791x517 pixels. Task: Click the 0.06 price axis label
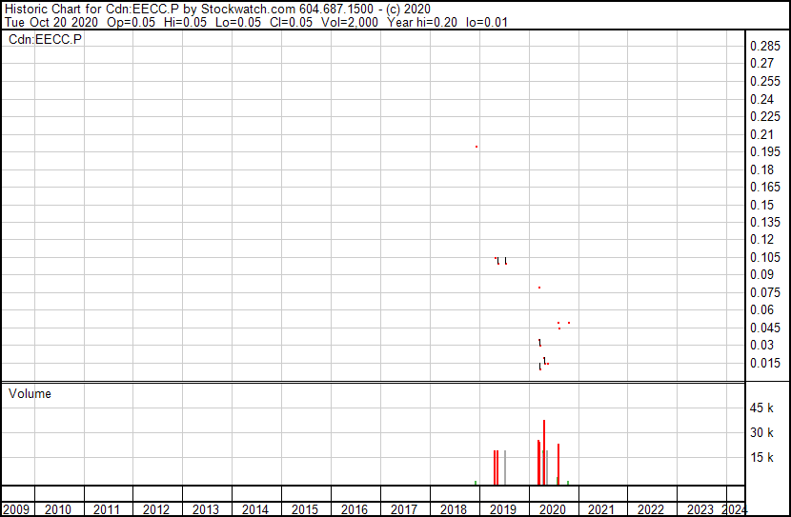(761, 309)
